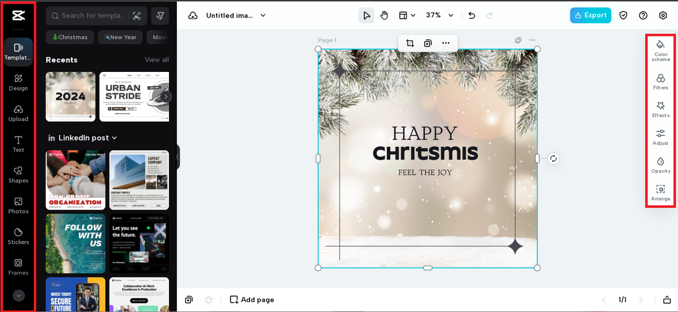
Task: Open the Adjust panel
Action: [661, 137]
